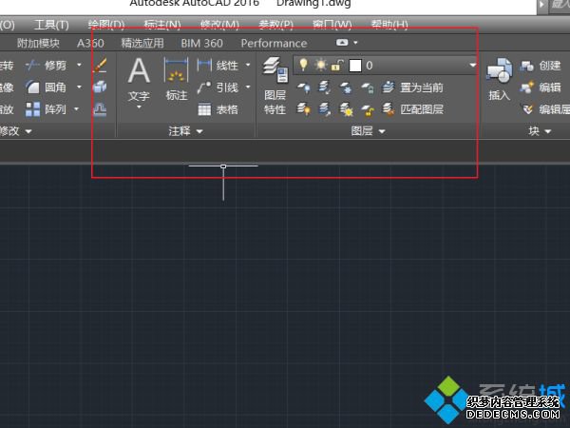Open the Parametric 参数(P) menu
The height and width of the screenshot is (428, 570).
[x=275, y=25]
